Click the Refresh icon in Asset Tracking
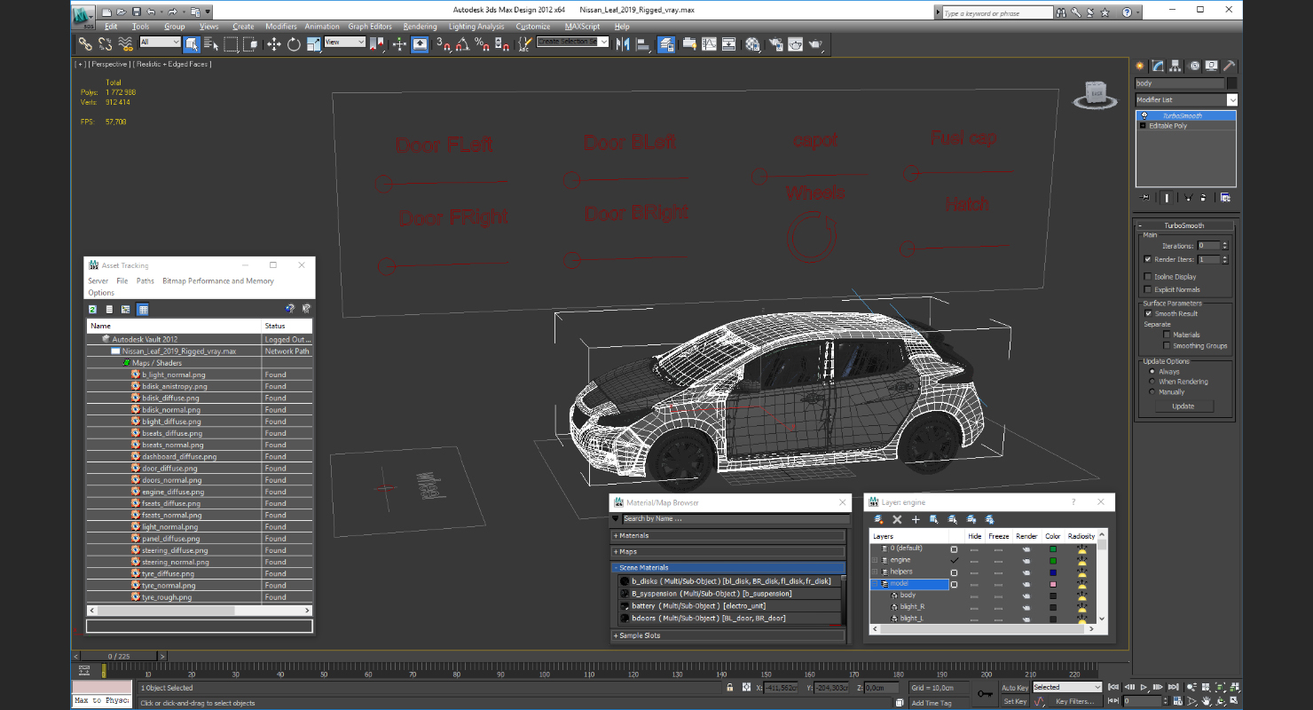 [92, 309]
